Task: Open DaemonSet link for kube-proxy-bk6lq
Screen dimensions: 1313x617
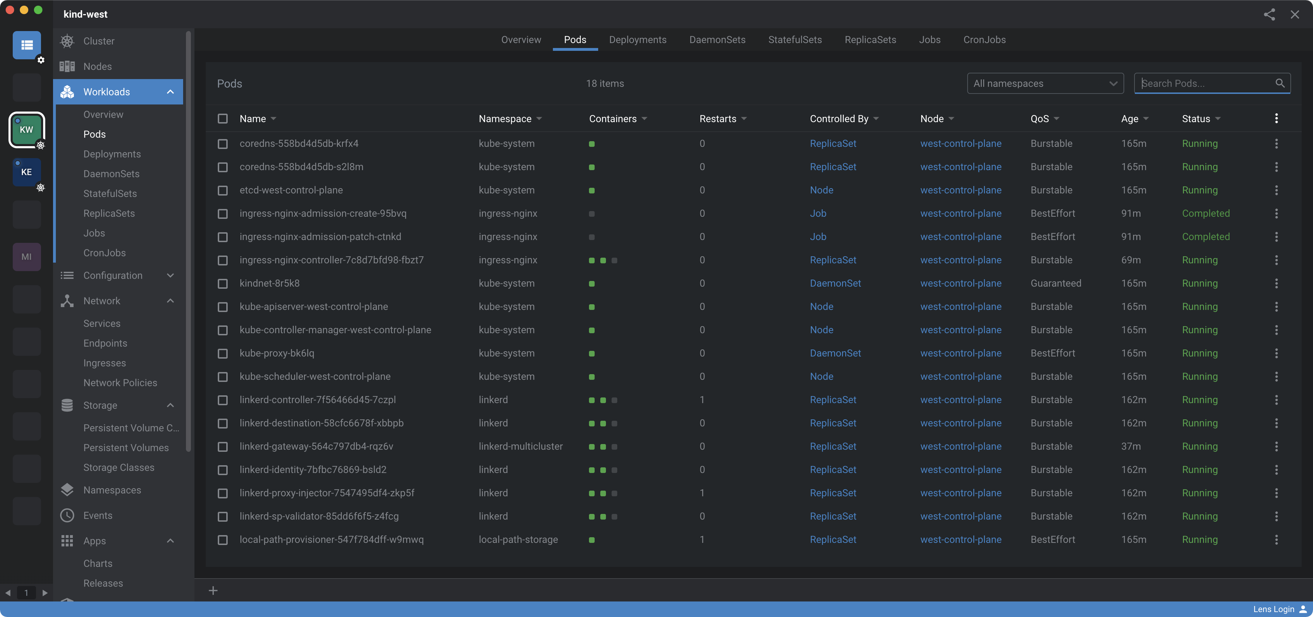Action: point(835,353)
